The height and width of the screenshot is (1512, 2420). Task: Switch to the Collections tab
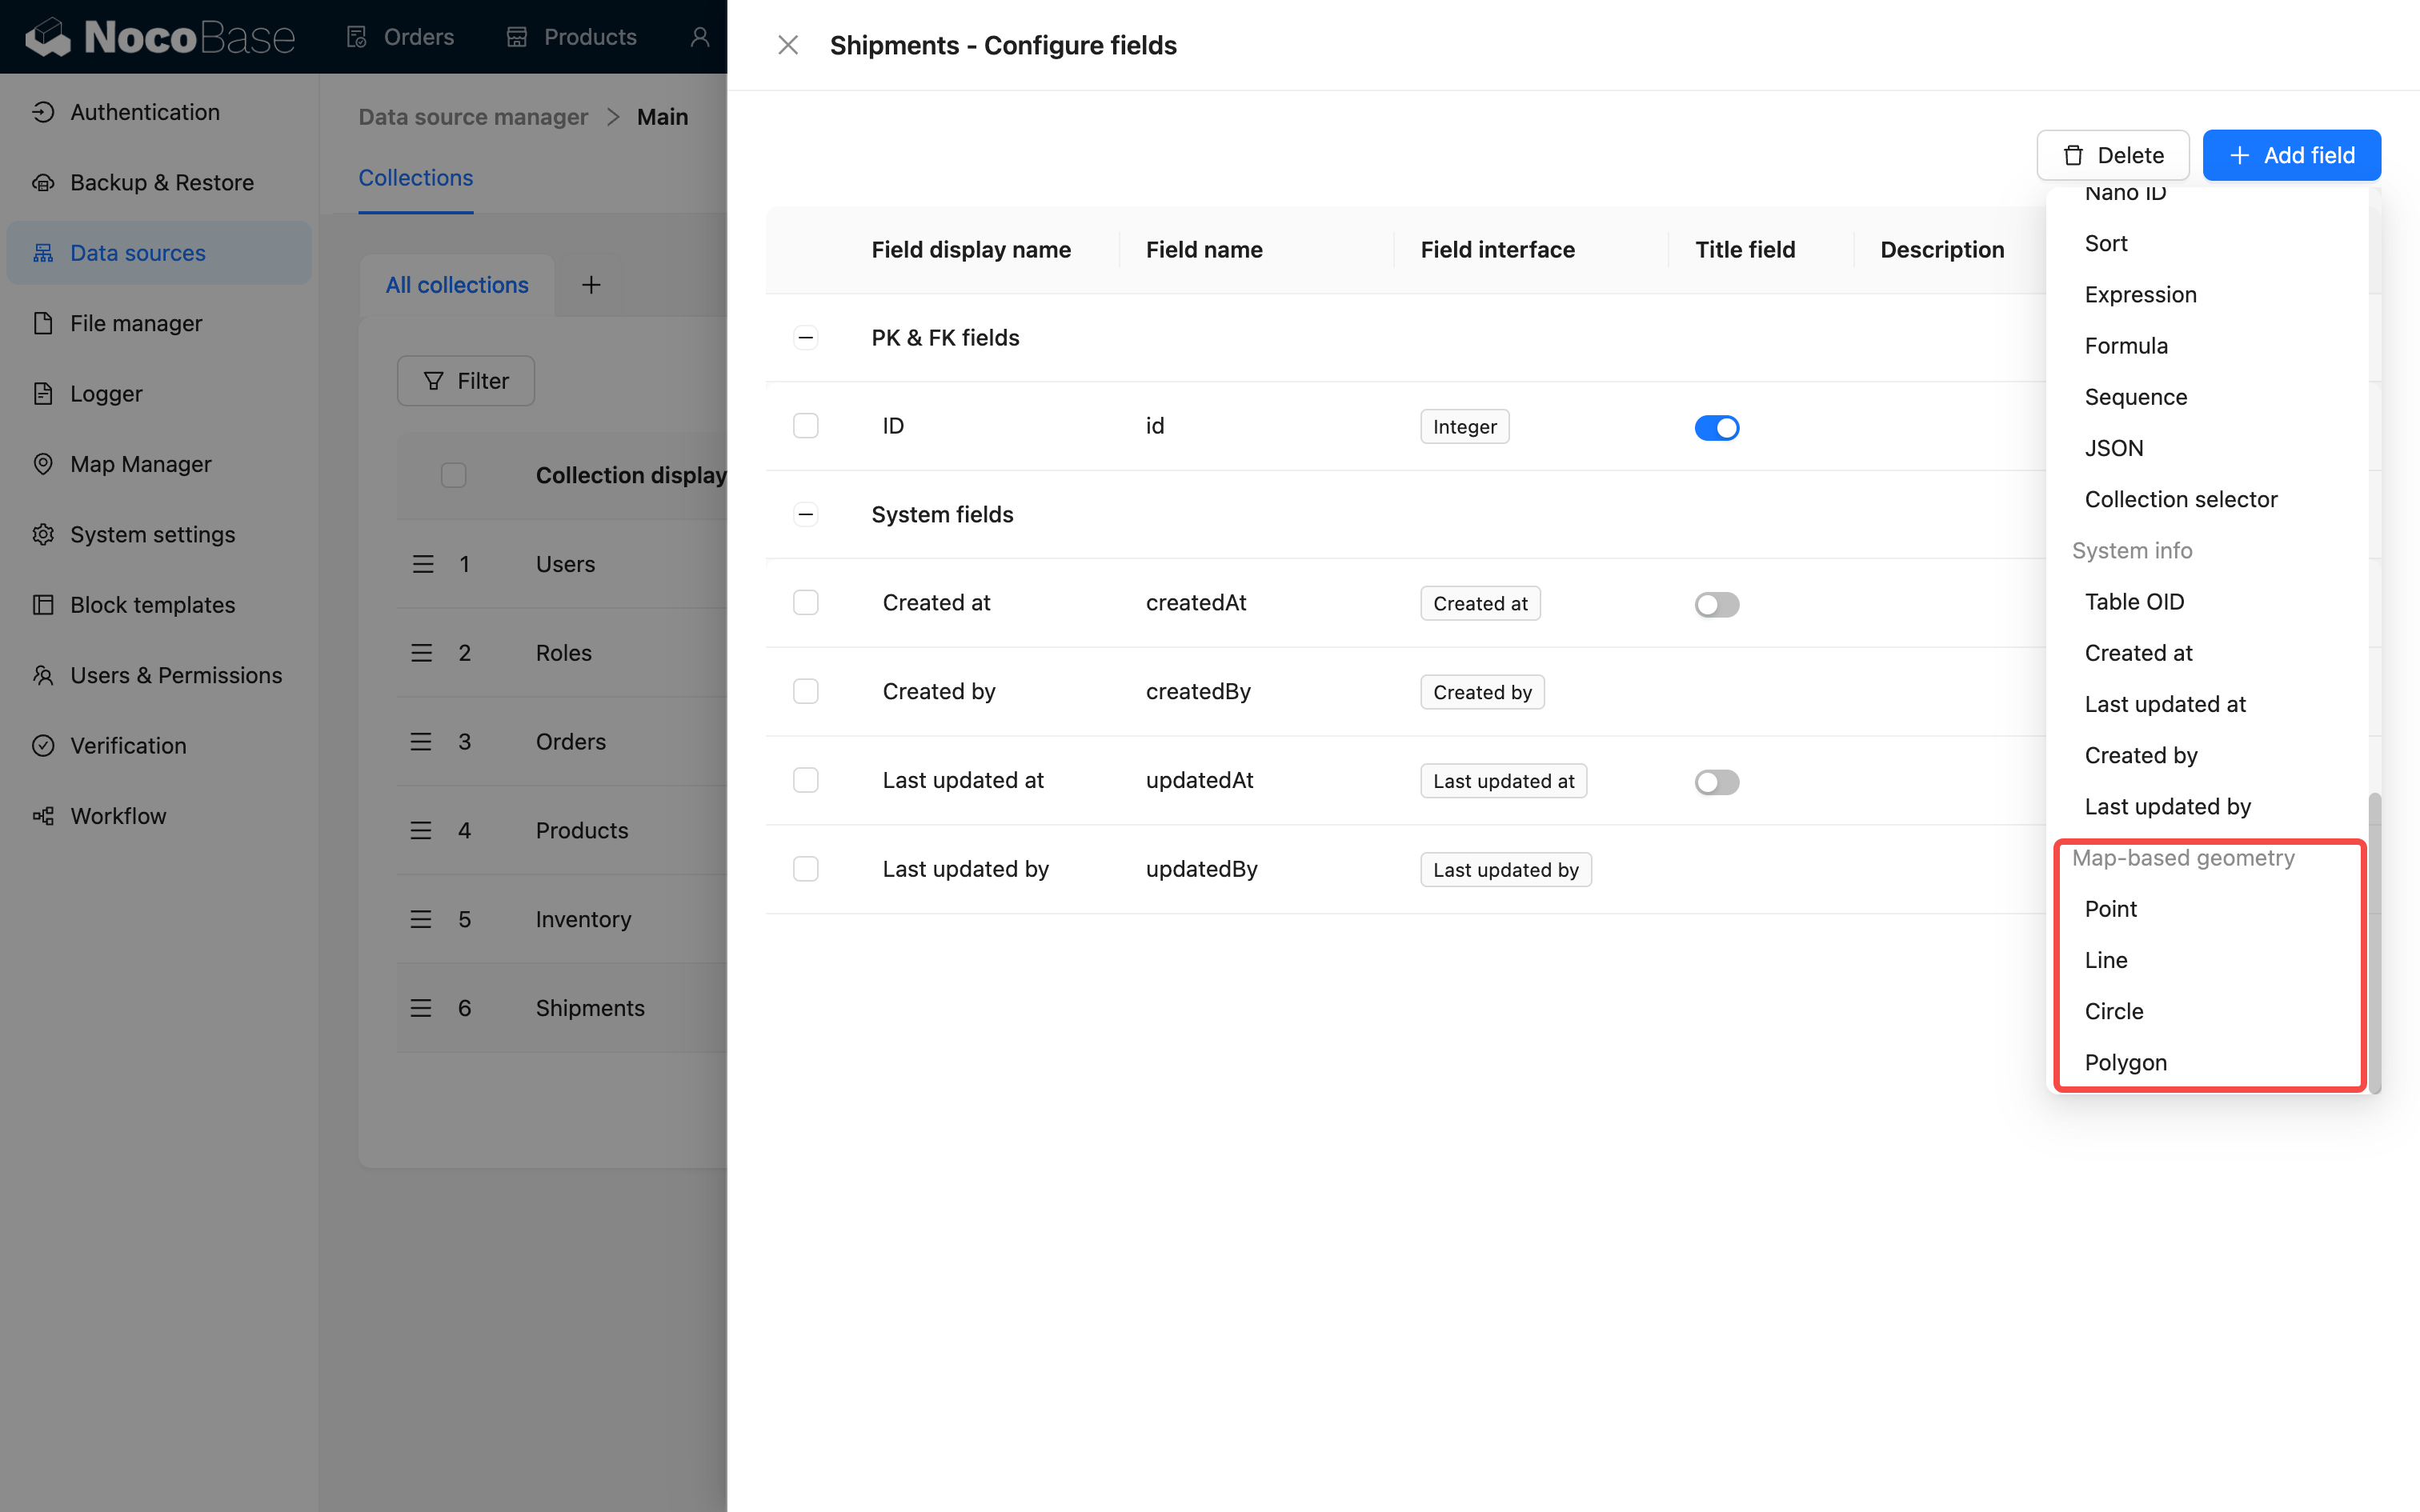pyautogui.click(x=416, y=178)
